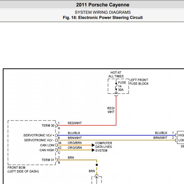Click the "COMPUTER DATA LINES SYSTEM" reference text
Image resolution: width=184 pixels, height=184 pixels.
[104, 147]
